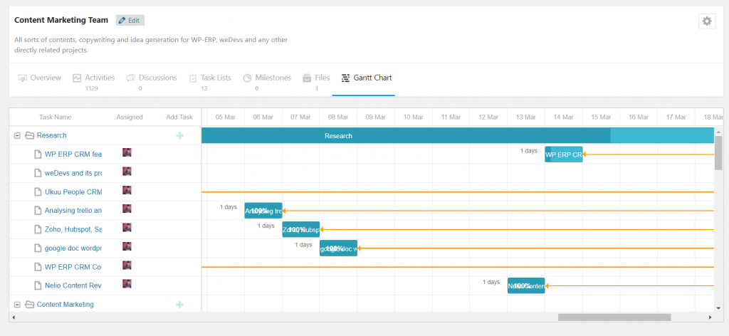
Task: Open the Milestones tab
Action: tap(267, 78)
